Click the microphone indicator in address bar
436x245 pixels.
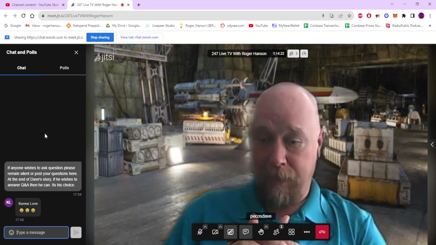(x=323, y=16)
